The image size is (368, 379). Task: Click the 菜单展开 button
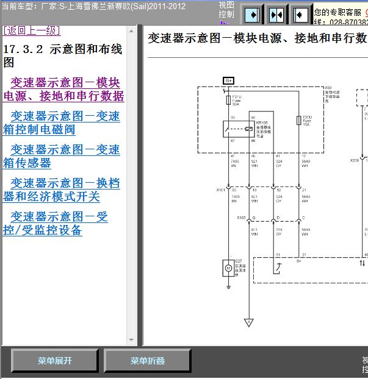point(55,361)
